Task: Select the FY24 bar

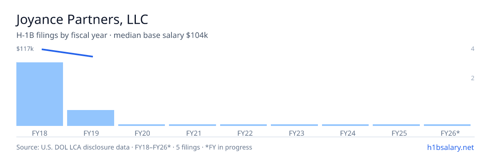Action: [345, 125]
